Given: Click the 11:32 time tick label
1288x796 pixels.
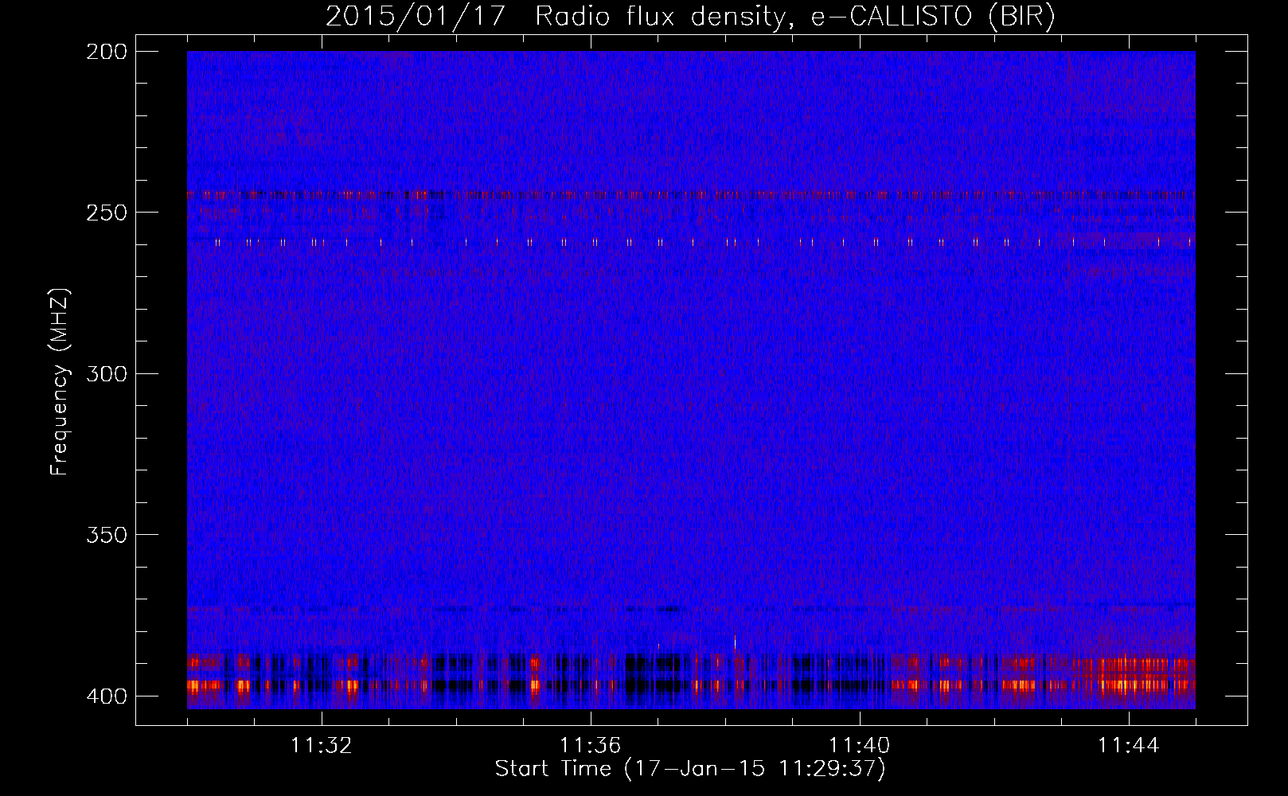Looking at the screenshot, I should (x=322, y=746).
